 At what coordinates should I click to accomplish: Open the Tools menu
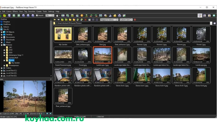point(45,11)
